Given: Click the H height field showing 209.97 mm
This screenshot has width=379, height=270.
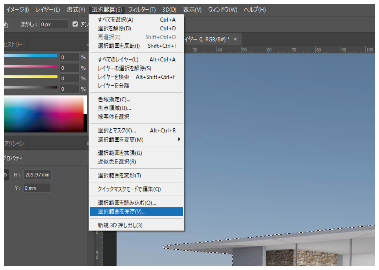Looking at the screenshot, I should click(37, 175).
